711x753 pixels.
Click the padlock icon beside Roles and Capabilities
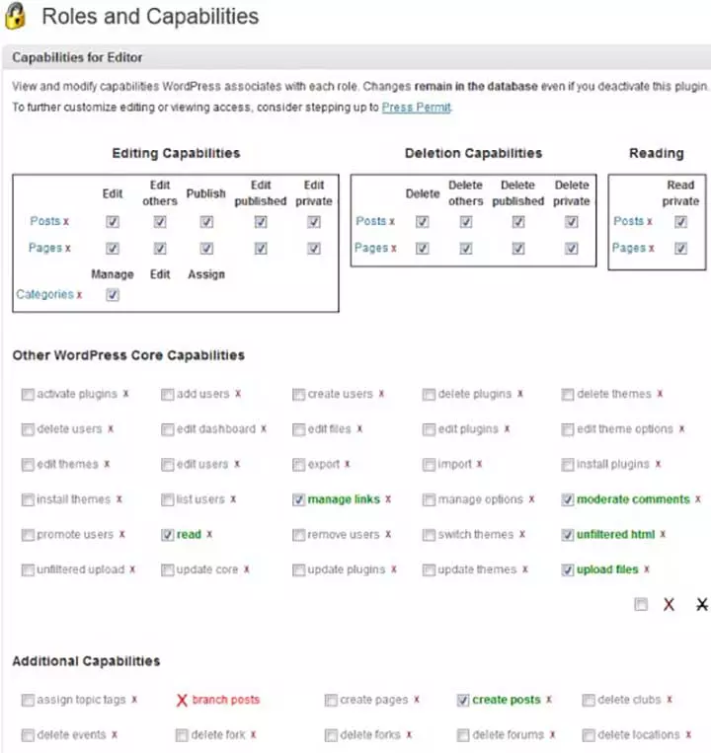(15, 16)
